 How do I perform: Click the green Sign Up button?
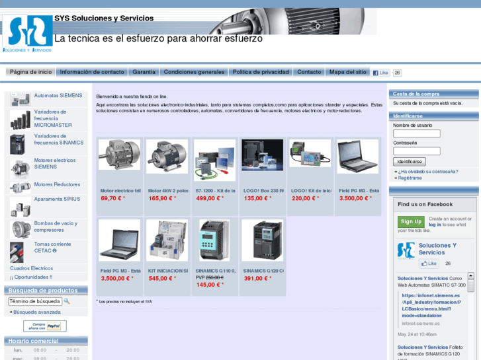pyautogui.click(x=411, y=221)
